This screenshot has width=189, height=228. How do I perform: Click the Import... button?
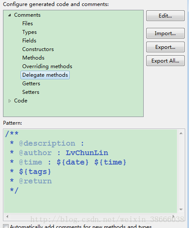click(x=165, y=33)
